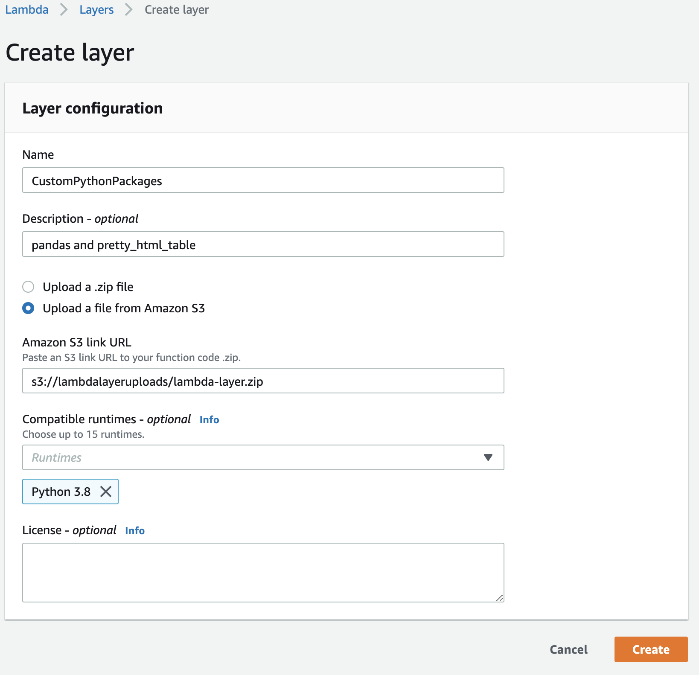Focus the Name field with CustomPythonPackages
The image size is (699, 675).
click(x=263, y=180)
